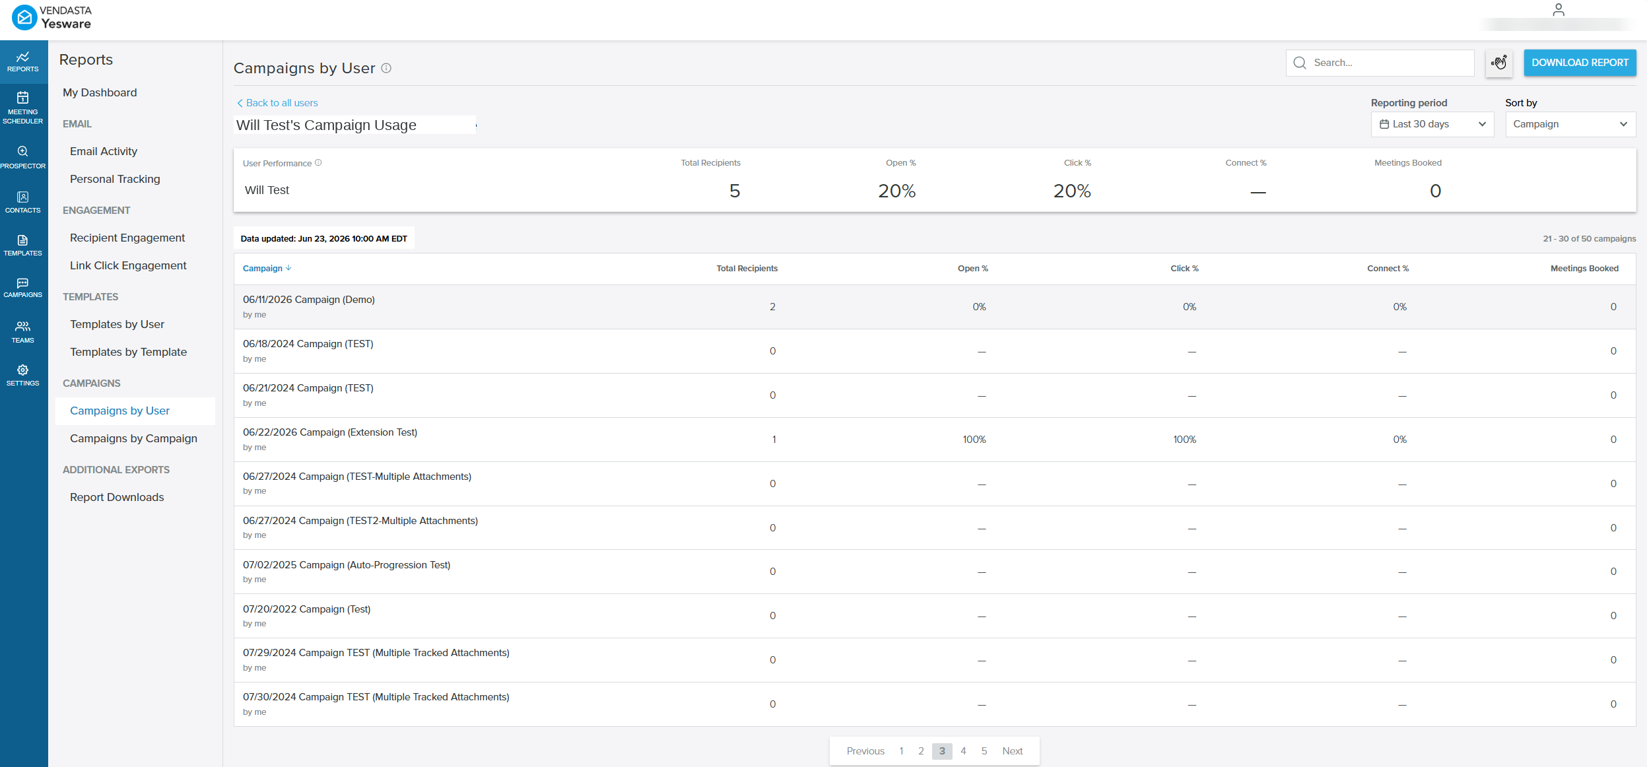Screen dimensions: 1647x767
Task: Go to Next page of campaigns
Action: (x=1012, y=751)
